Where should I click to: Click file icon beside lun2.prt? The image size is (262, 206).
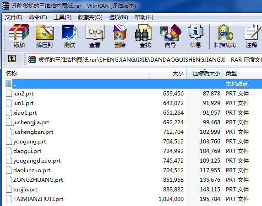[x=9, y=93]
